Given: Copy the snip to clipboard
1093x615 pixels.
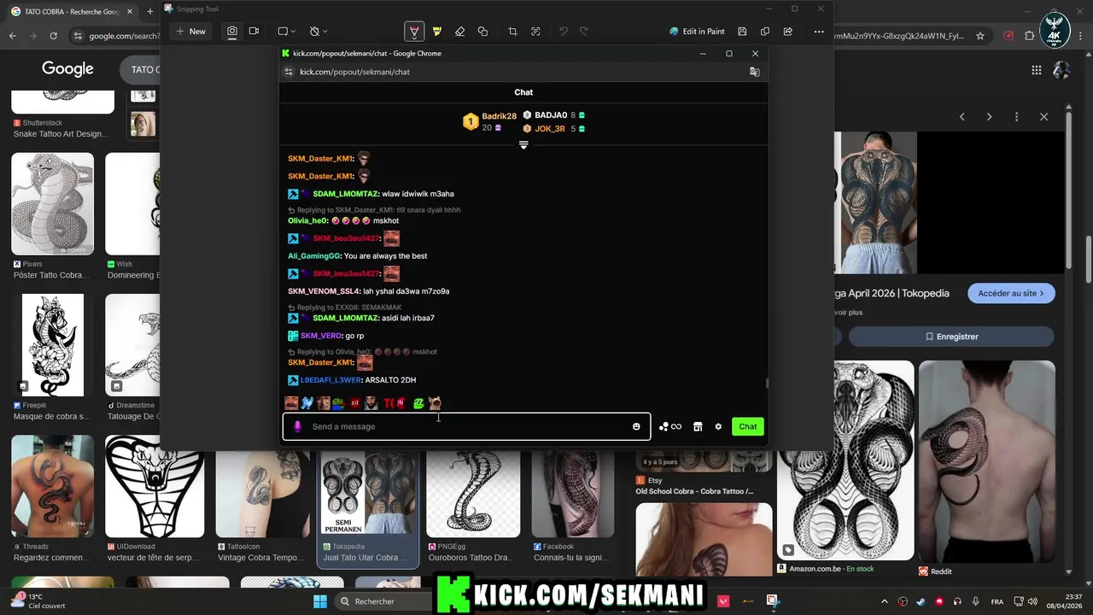Looking at the screenshot, I should (765, 32).
